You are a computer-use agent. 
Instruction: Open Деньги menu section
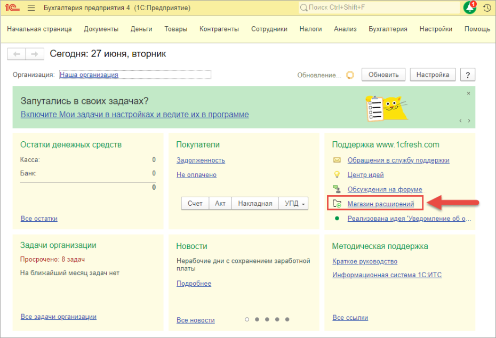141,29
